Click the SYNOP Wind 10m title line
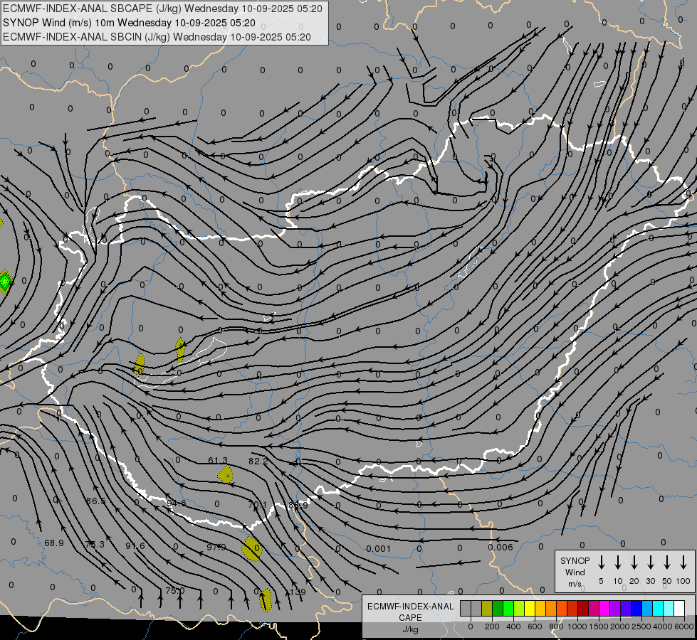The width and height of the screenshot is (697, 640). (x=129, y=23)
